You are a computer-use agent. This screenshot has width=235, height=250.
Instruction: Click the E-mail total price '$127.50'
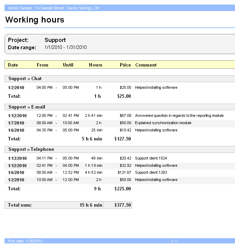coord(123,139)
